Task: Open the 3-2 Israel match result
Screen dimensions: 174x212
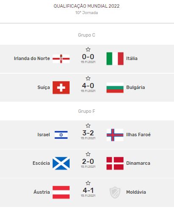Action: 88,133
